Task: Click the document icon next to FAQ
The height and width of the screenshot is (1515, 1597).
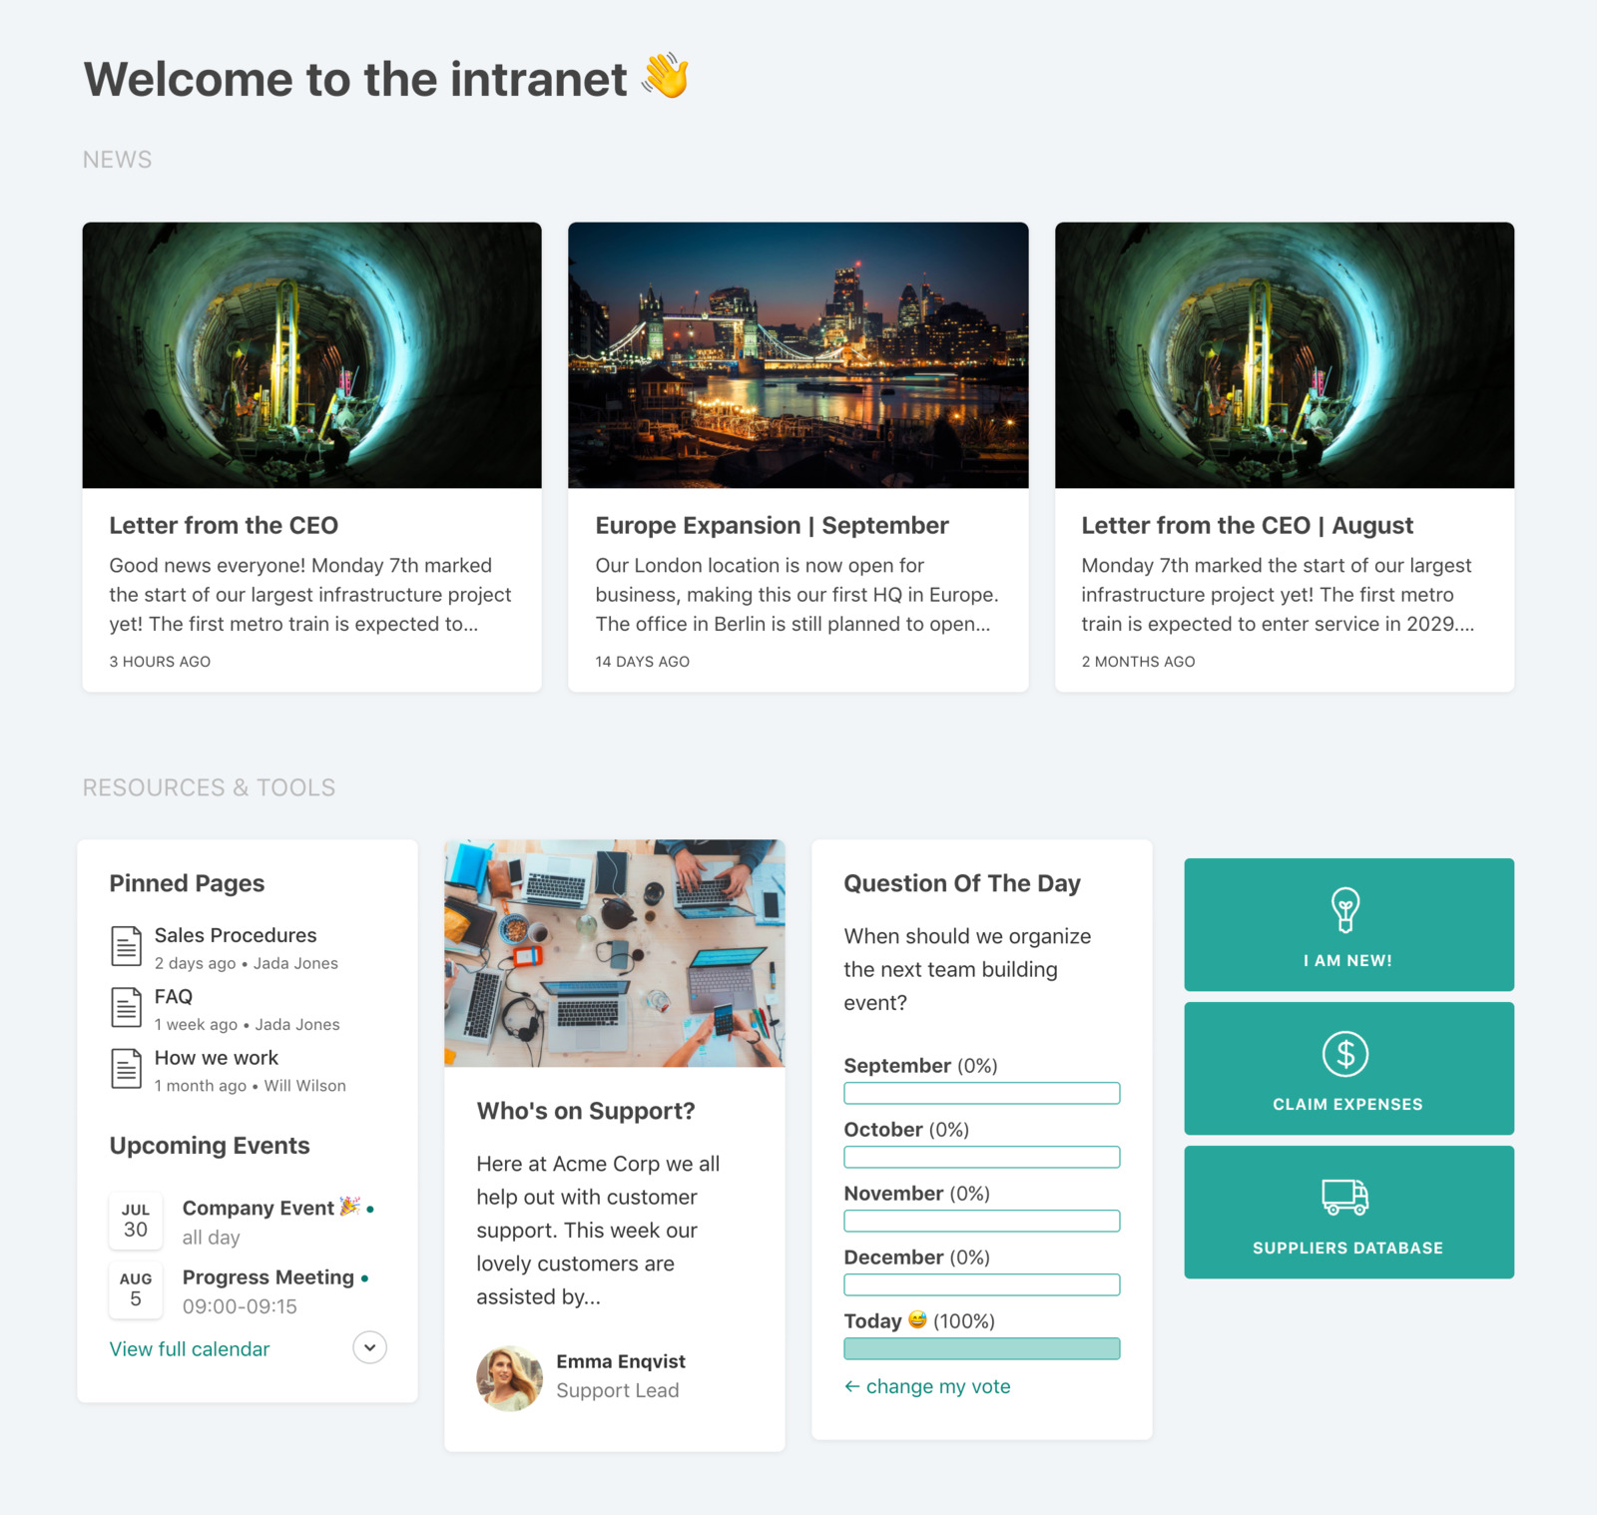Action: [x=126, y=1007]
